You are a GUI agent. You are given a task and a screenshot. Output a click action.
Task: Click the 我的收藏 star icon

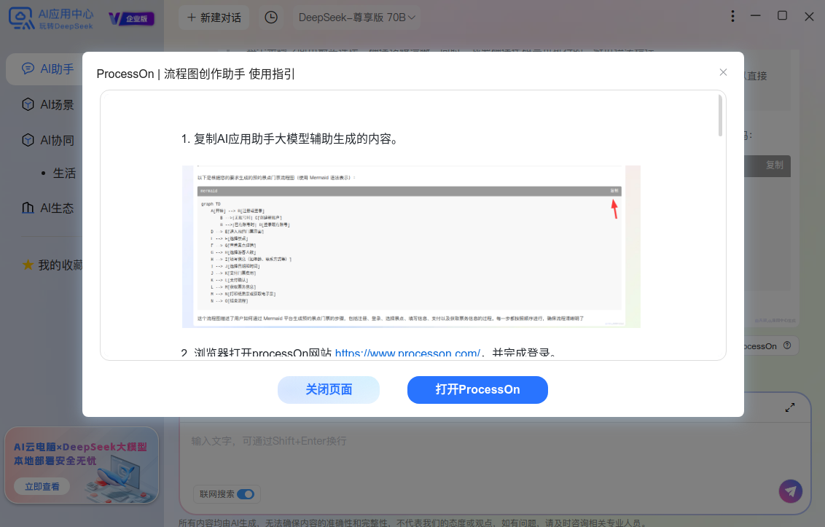pos(28,265)
